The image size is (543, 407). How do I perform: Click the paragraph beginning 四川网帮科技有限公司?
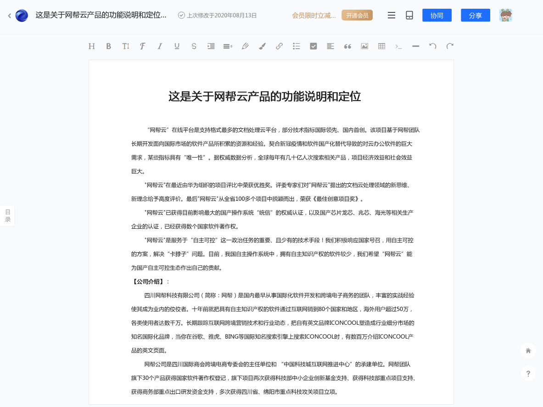point(273,323)
